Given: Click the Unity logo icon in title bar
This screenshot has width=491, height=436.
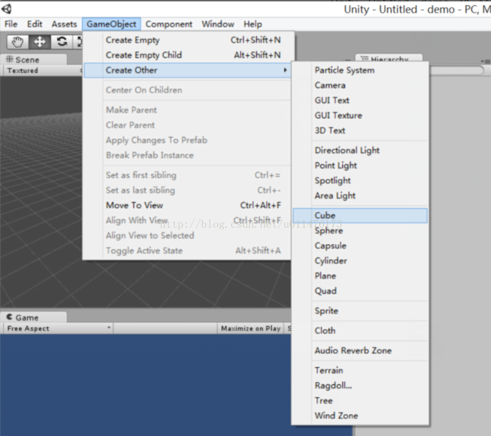Looking at the screenshot, I should click(7, 9).
